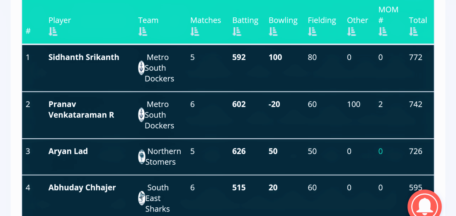Click Metro South Dockers logo for Sidhanth
Screen dimensions: 456x216
(x=141, y=68)
